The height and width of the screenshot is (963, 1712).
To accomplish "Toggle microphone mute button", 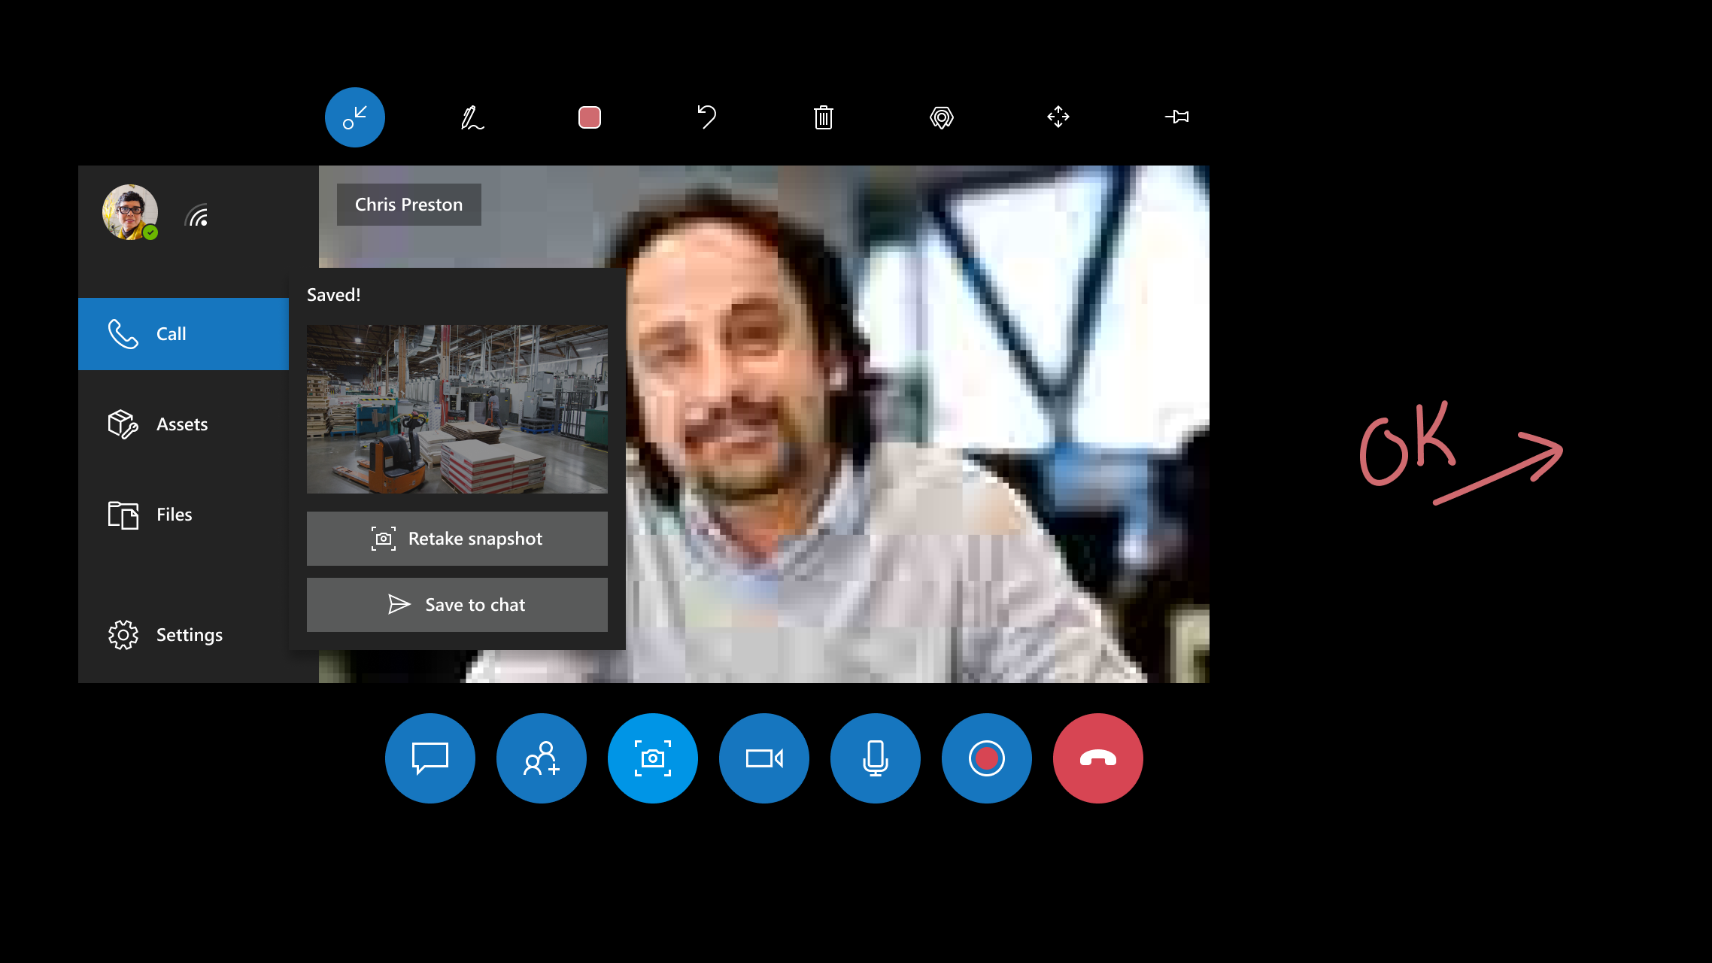I will point(876,758).
